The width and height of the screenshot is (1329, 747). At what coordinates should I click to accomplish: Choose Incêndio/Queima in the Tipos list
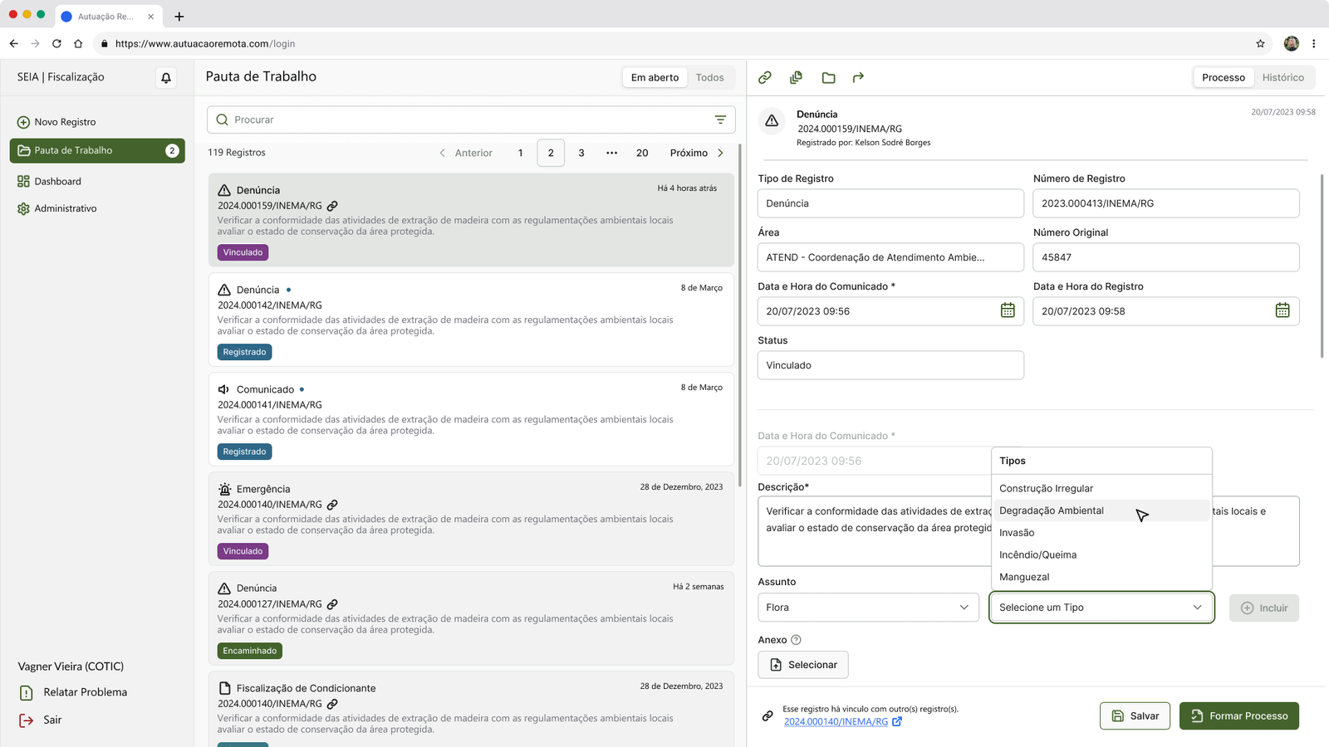pos(1037,554)
